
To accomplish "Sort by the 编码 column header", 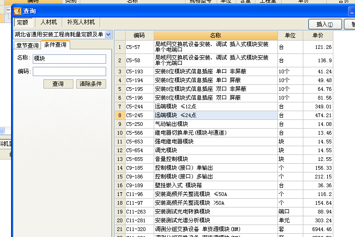I will click(139, 36).
